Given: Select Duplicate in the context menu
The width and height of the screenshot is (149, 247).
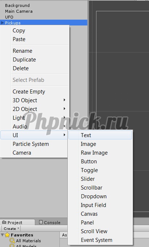Looking at the screenshot, I should (x=34, y=60).
